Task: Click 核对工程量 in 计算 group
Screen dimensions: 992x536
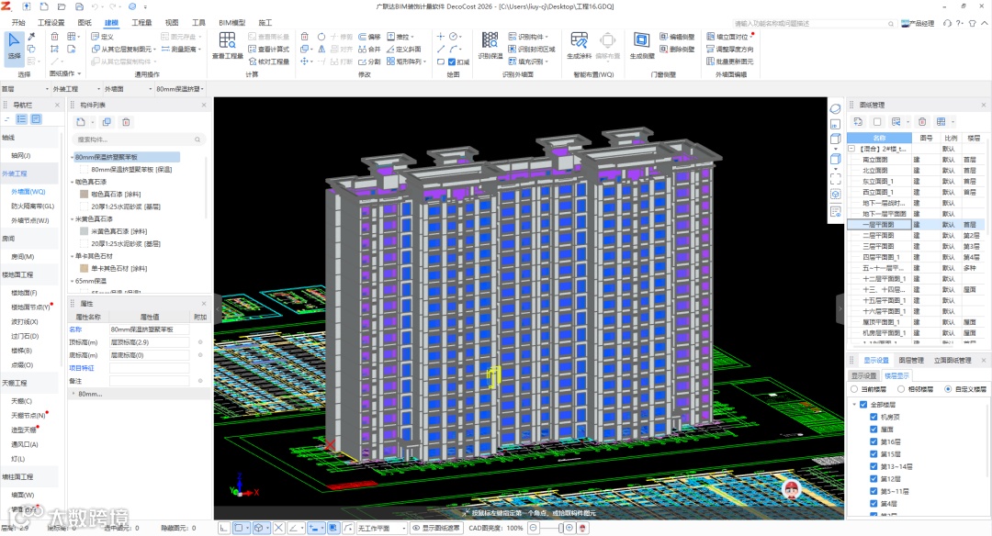Action: pos(269,61)
